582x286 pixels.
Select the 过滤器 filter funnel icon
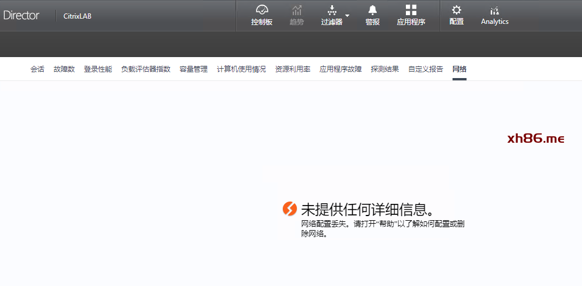click(x=332, y=10)
